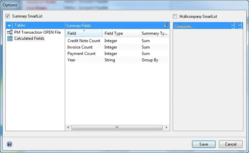Select the Payment Count summary field

click(x=81, y=54)
